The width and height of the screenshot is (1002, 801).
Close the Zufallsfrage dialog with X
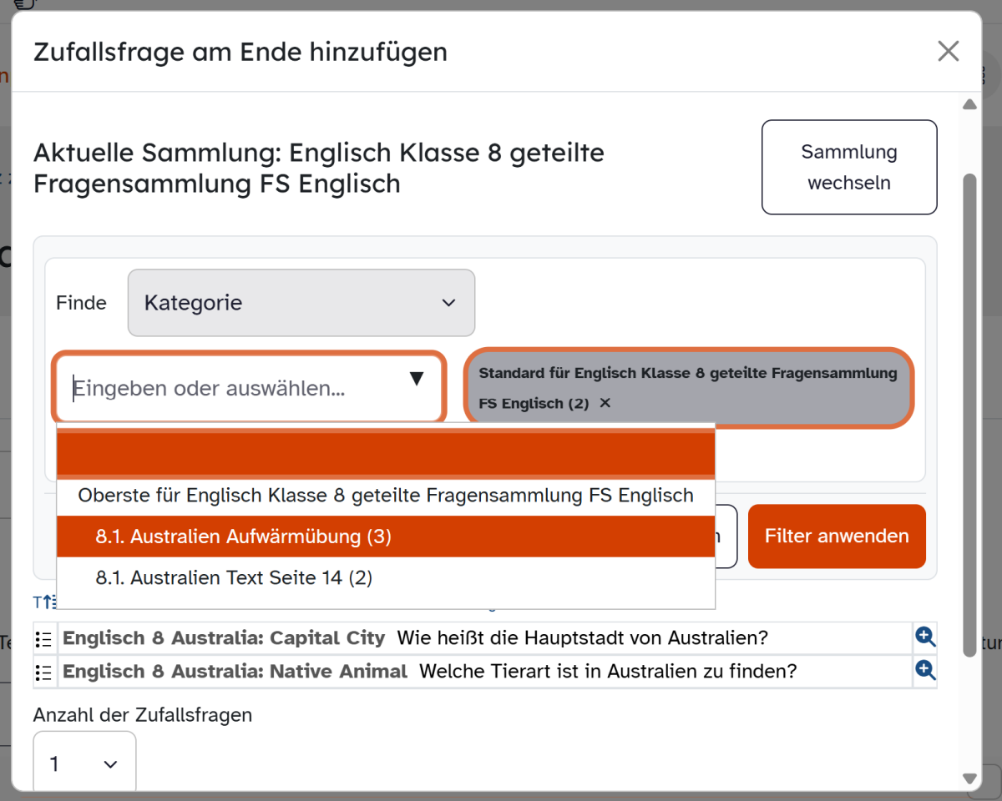click(x=948, y=52)
